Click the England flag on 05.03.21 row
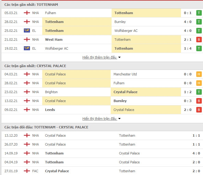Viewport: 203px width, 175px height. [x=27, y=13]
